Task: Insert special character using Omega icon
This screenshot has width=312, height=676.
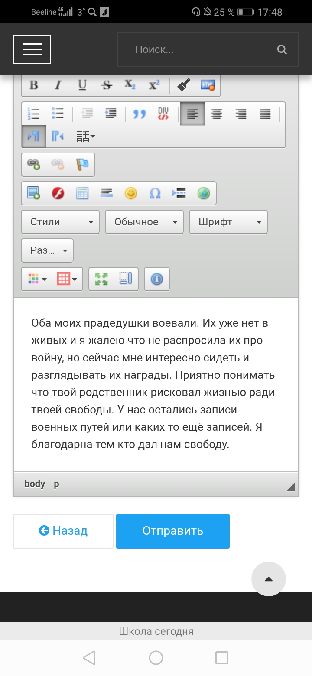Action: pyautogui.click(x=155, y=193)
